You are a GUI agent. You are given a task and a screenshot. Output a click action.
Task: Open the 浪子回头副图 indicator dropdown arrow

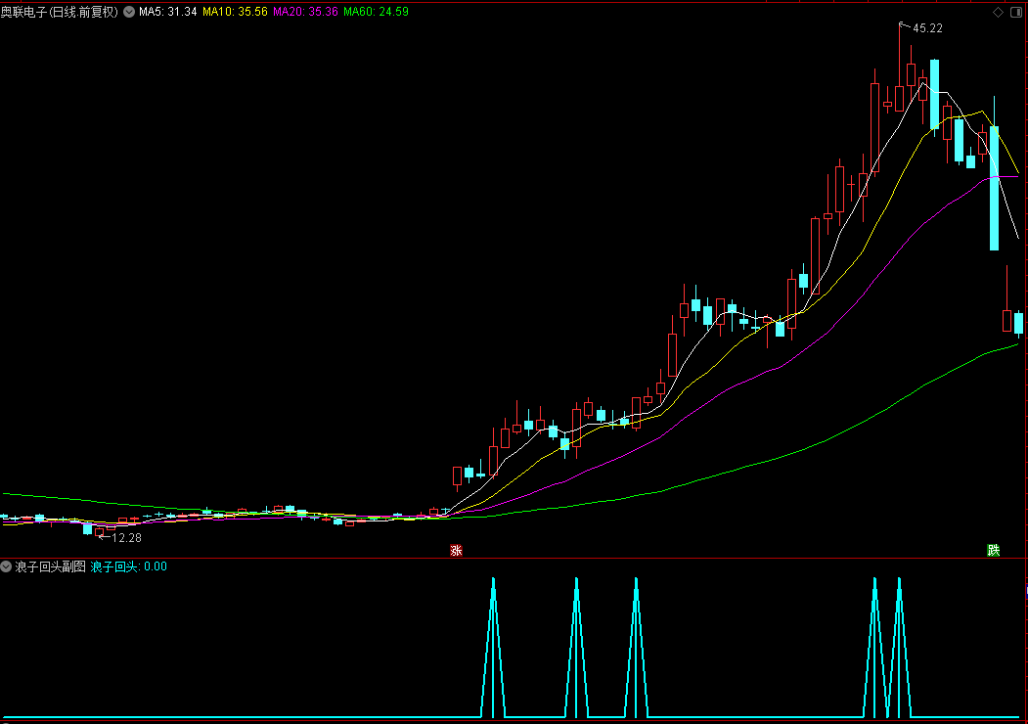tap(6, 566)
